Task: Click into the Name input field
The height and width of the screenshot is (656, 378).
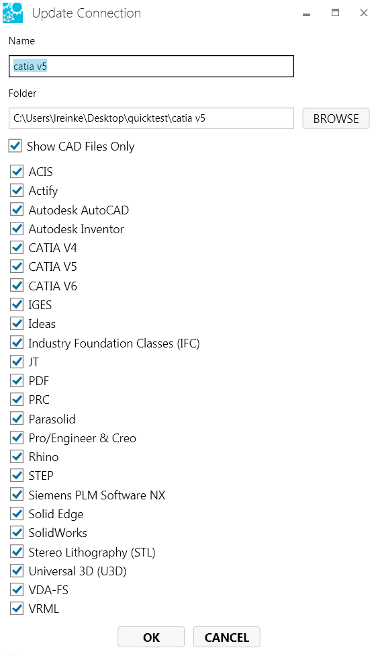Action: [x=151, y=66]
